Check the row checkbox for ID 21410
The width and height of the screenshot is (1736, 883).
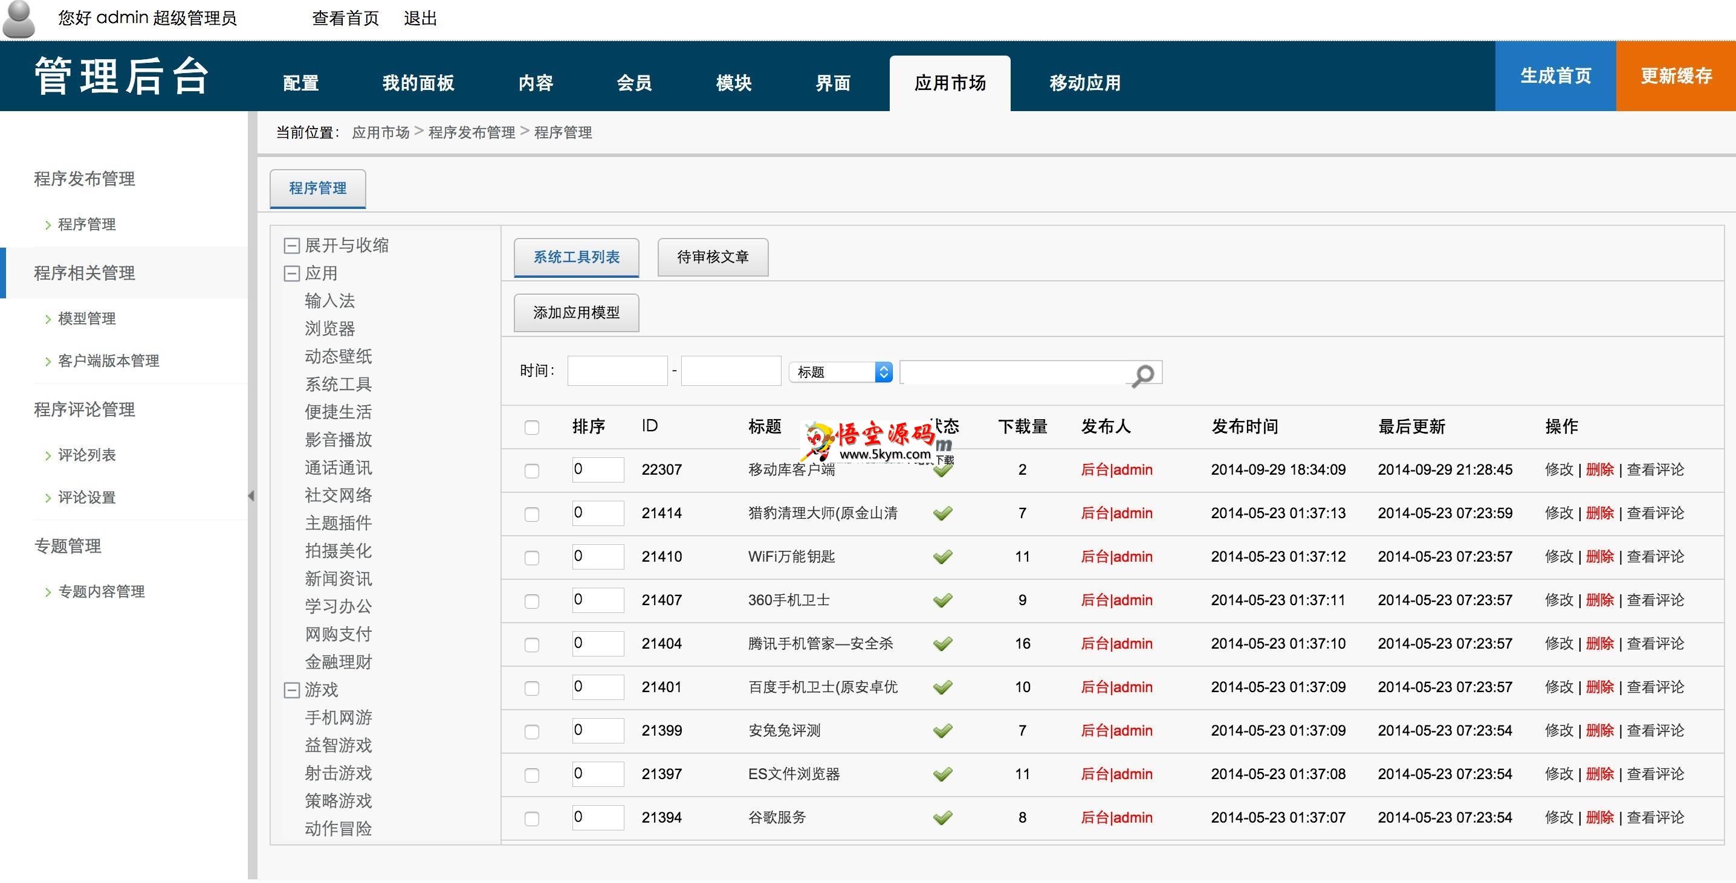[532, 557]
